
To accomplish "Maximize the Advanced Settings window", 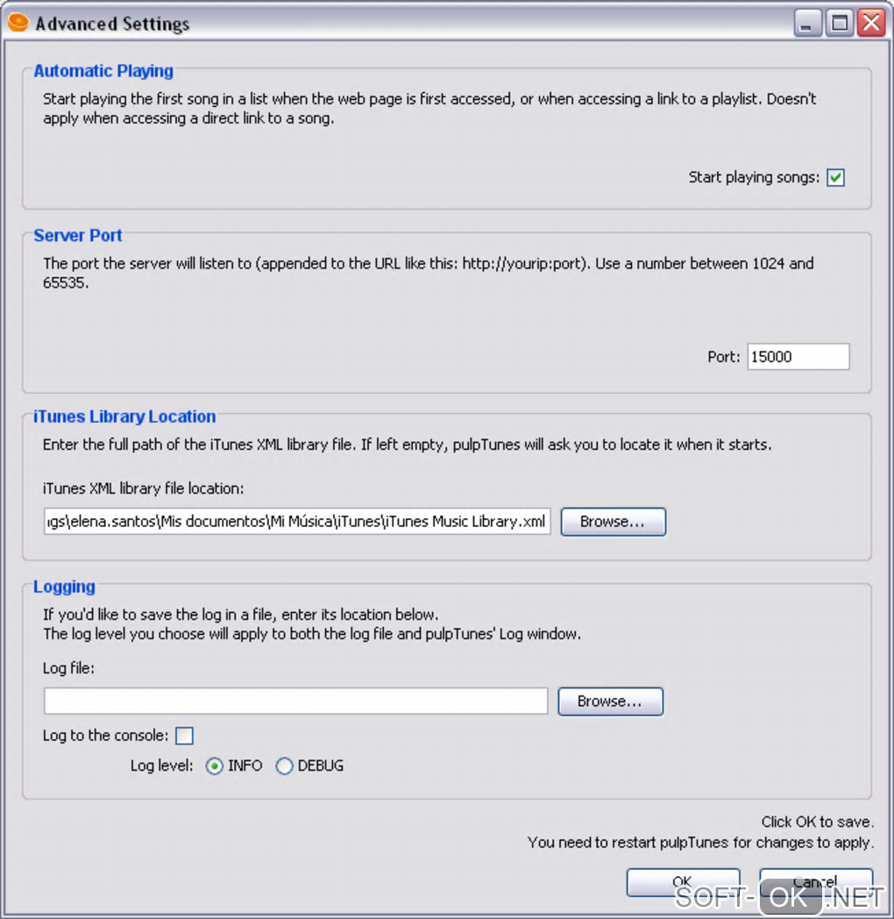I will (x=839, y=24).
